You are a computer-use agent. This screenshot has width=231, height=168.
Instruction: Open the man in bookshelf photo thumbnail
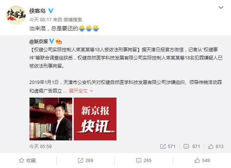click(x=51, y=119)
